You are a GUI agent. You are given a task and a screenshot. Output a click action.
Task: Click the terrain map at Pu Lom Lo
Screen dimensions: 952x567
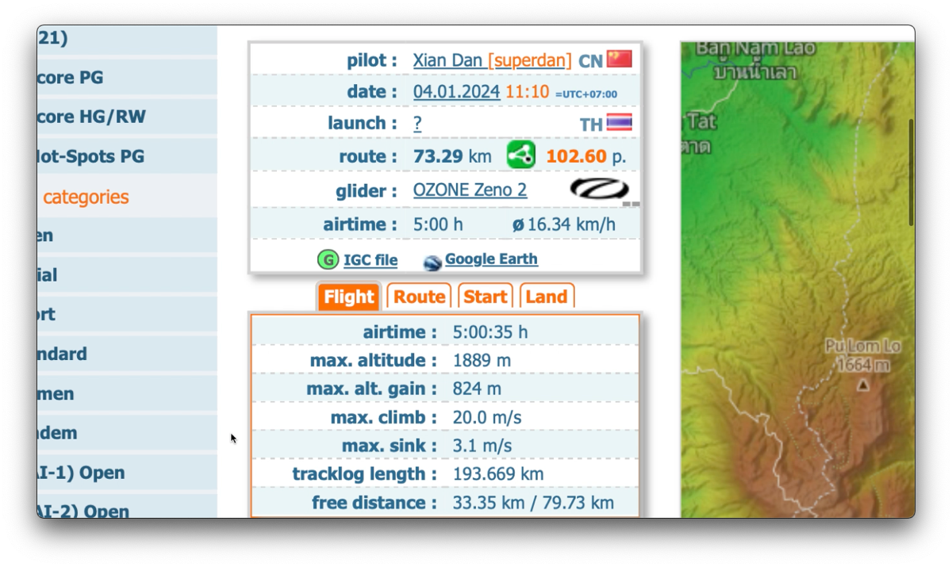coord(862,356)
